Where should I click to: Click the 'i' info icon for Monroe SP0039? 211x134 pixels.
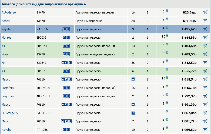coord(68,38)
